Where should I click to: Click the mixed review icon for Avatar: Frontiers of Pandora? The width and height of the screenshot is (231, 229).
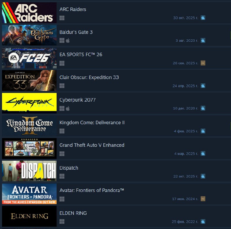(203, 199)
